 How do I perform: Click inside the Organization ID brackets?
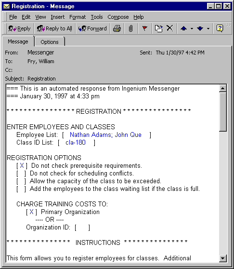[x=82, y=228]
